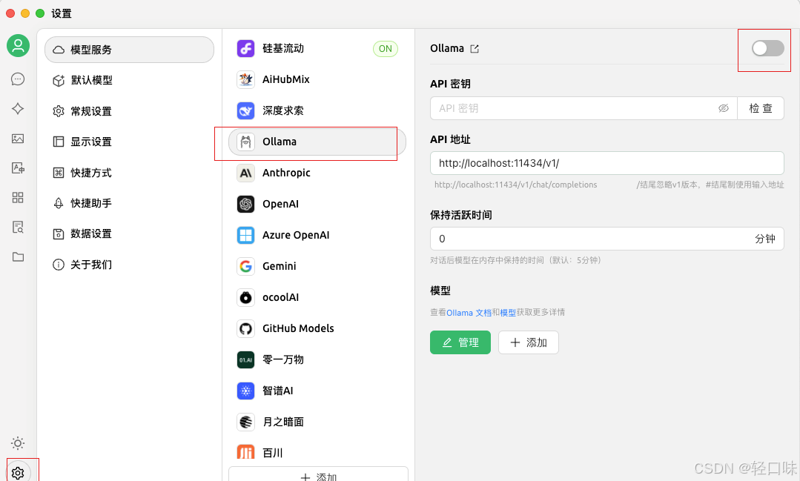Select the Ollama provider icon
Viewport: 800px width, 481px height.
click(x=246, y=142)
